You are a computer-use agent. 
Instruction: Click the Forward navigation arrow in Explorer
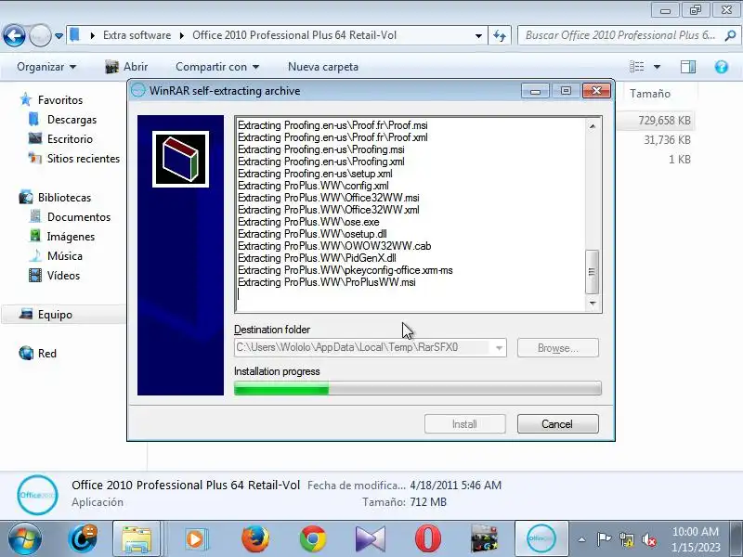tap(40, 35)
